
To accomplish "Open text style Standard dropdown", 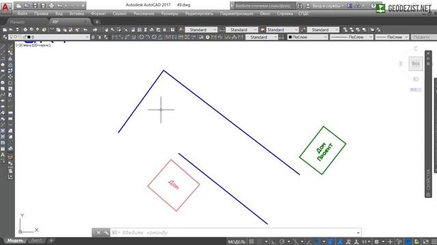I will (201, 30).
